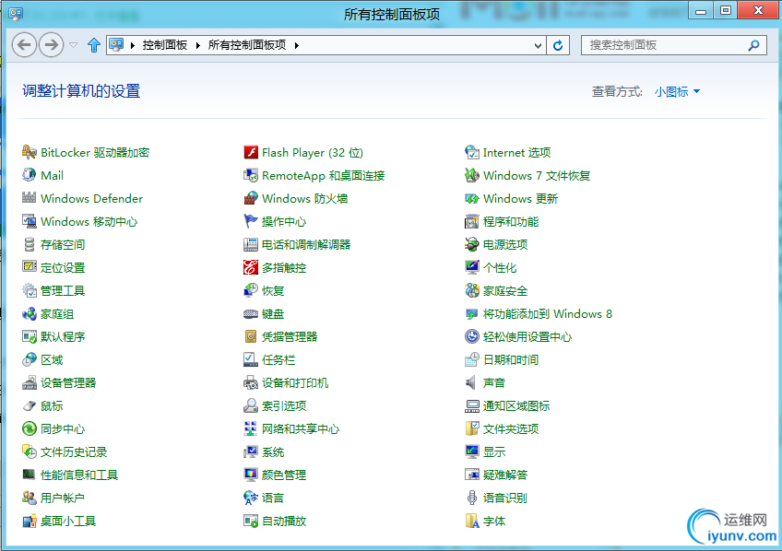
Task: Go up one level with the up arrow
Action: click(94, 45)
